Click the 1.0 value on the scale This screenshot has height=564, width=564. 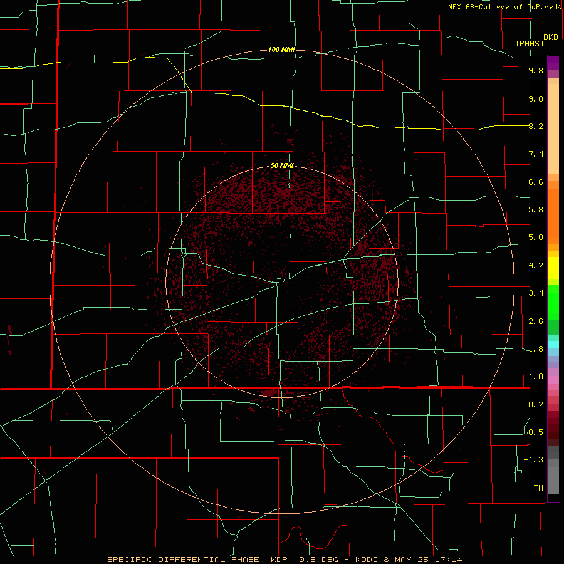[x=536, y=377]
